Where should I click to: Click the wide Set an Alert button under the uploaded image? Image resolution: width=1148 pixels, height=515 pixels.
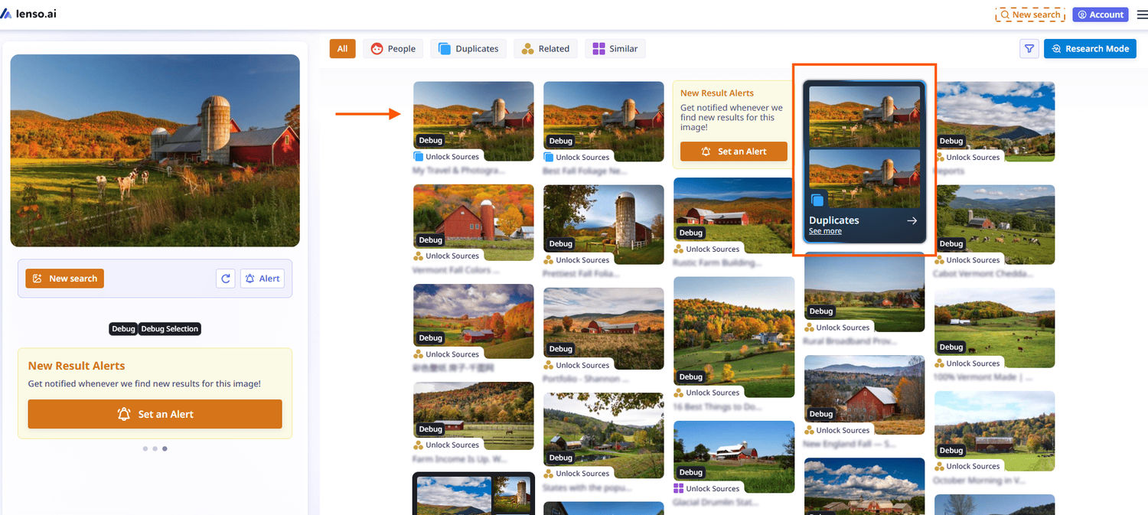[155, 414]
